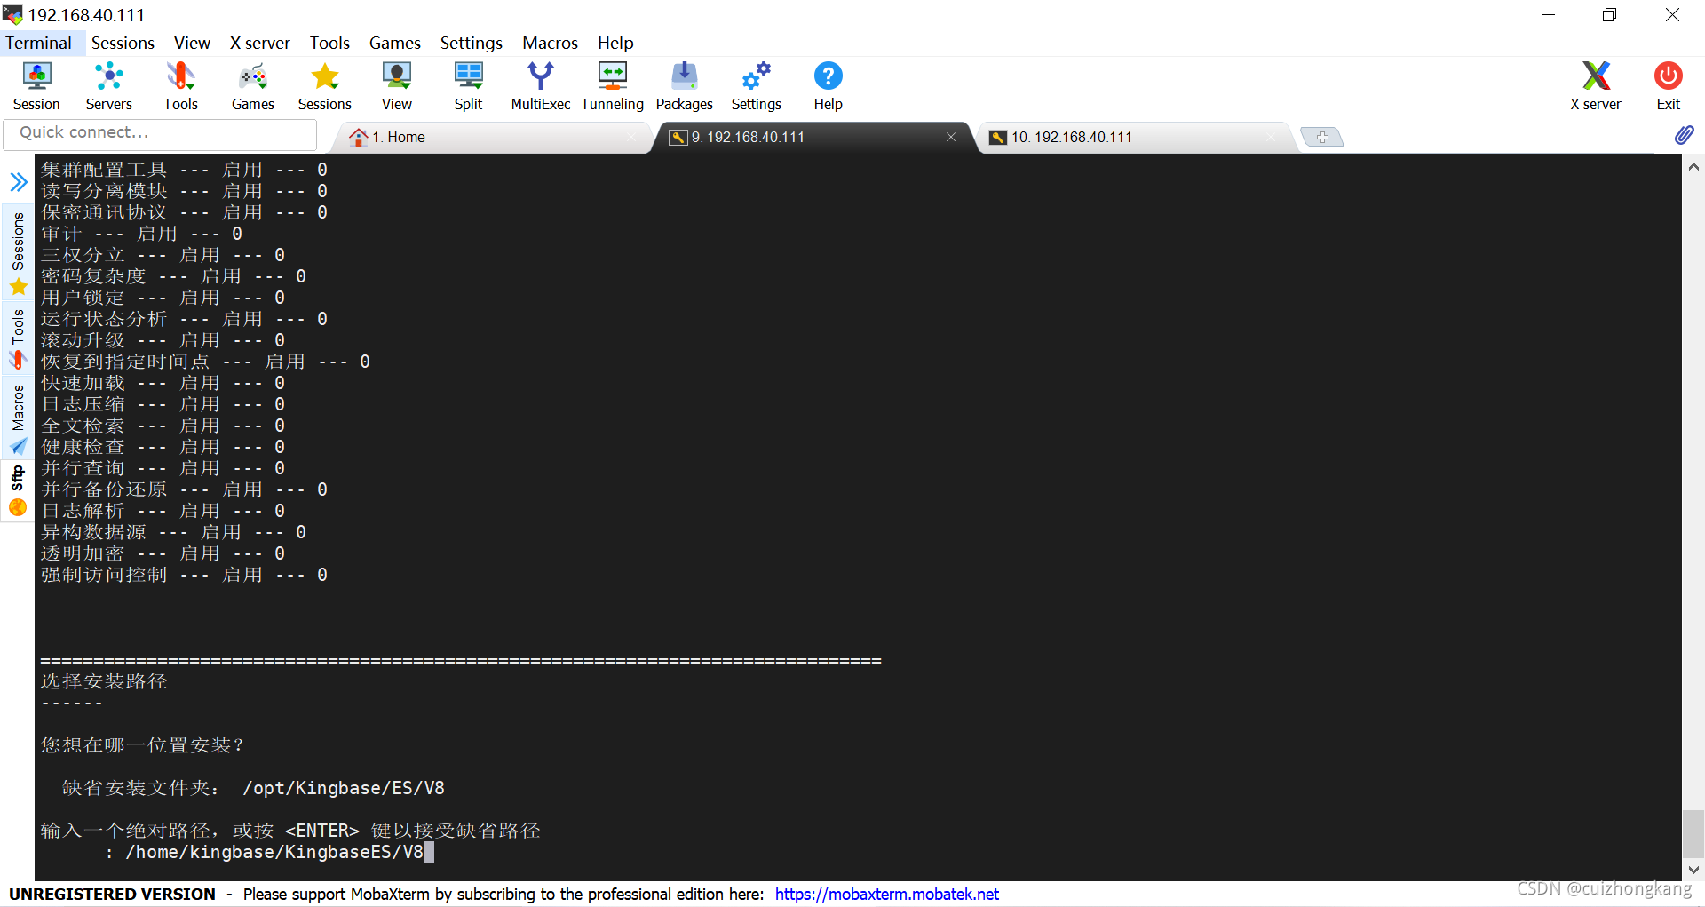Click the 恢复到指定时间点 terminal line

(x=205, y=362)
